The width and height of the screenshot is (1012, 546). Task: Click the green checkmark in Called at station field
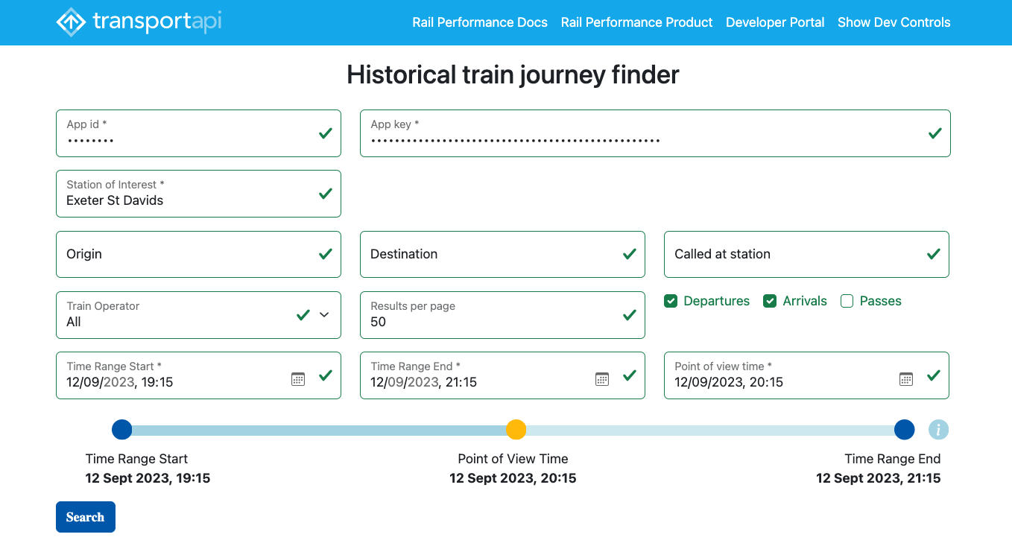933,254
